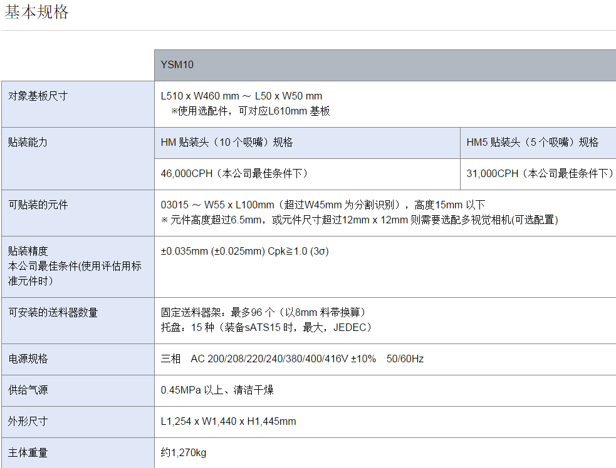The width and height of the screenshot is (616, 468).
Task: Click the 约1,270kg weight value
Action: 183,452
